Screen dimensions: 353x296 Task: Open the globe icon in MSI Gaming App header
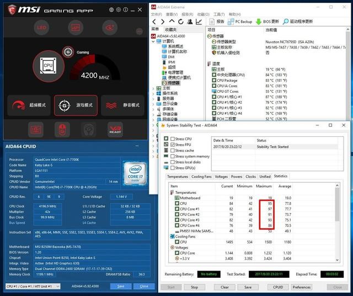coord(111,10)
